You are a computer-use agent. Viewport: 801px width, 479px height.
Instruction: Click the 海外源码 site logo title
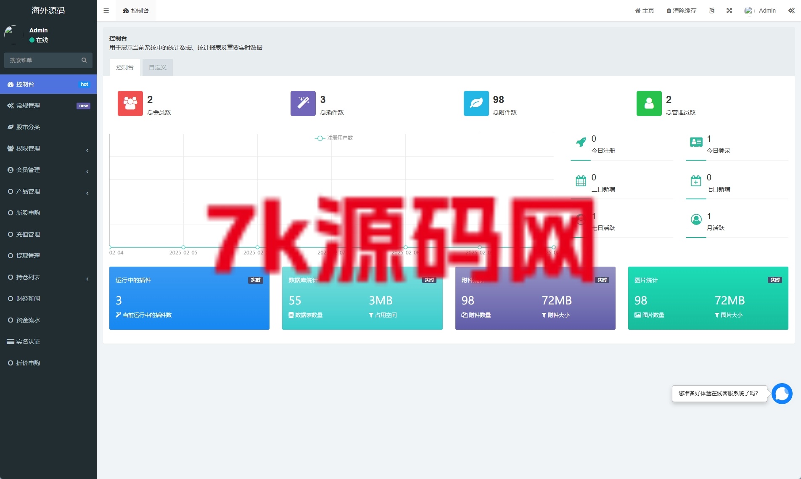click(48, 11)
